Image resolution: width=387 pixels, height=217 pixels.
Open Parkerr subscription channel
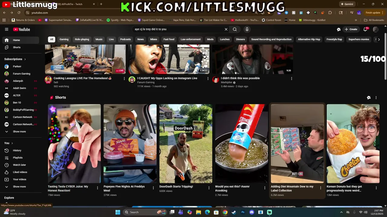(x=20, y=66)
